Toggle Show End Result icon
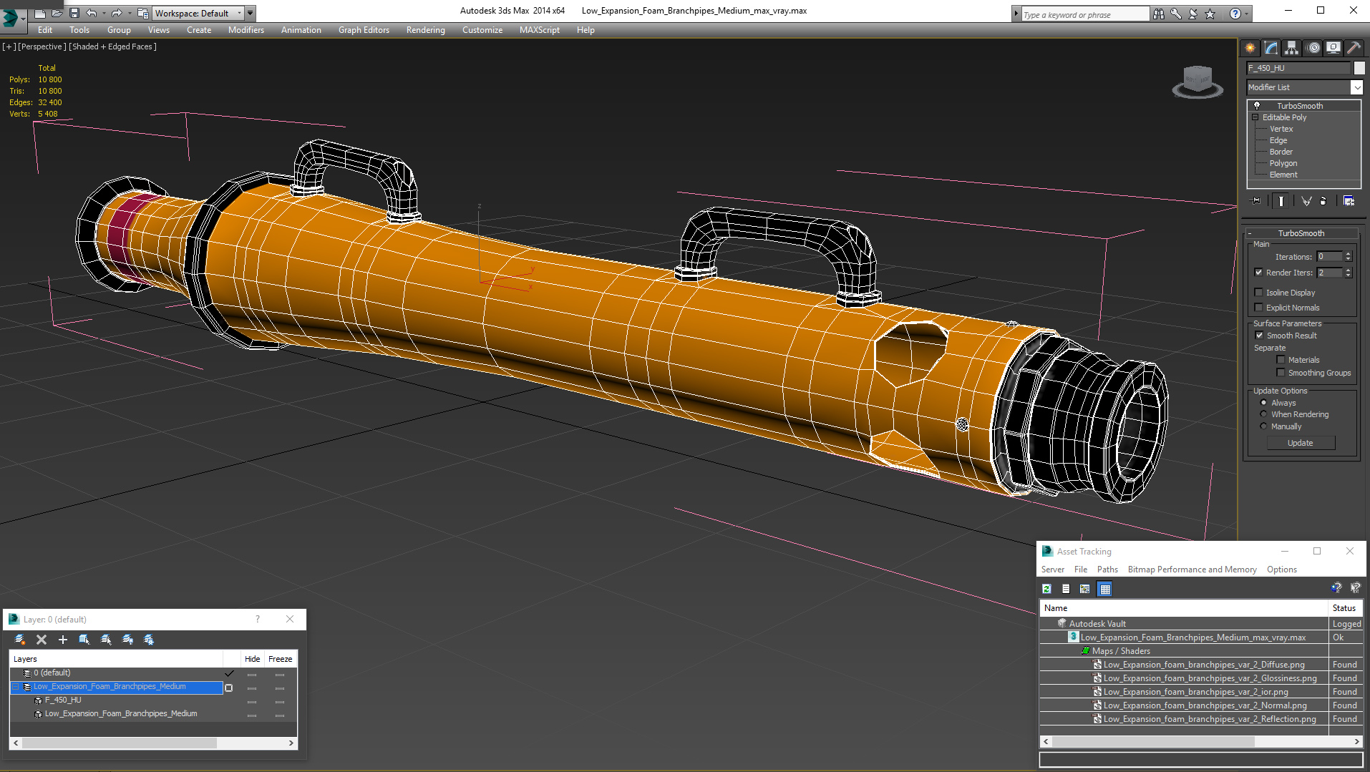 [x=1281, y=201]
